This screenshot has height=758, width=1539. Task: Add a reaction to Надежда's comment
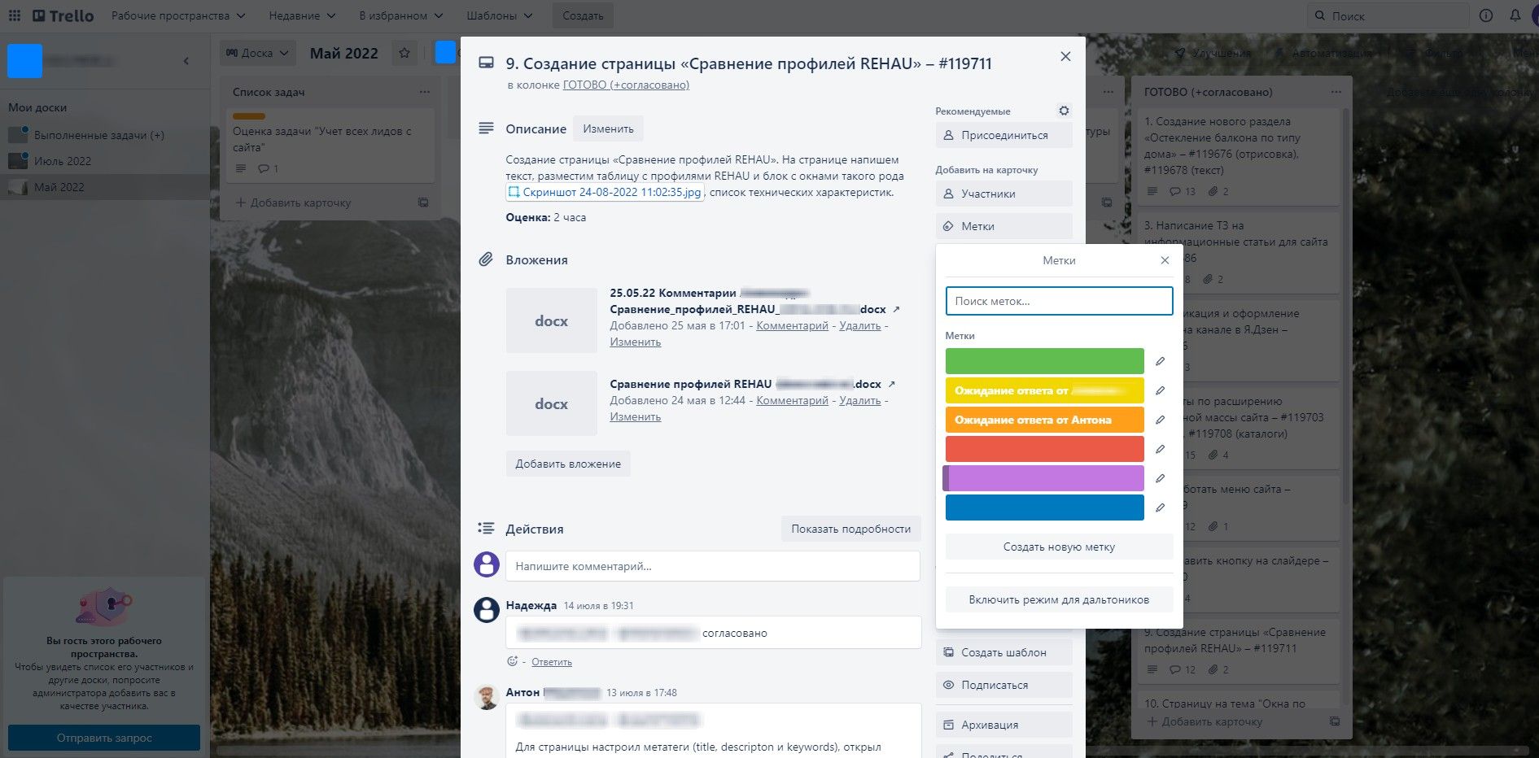(x=512, y=661)
